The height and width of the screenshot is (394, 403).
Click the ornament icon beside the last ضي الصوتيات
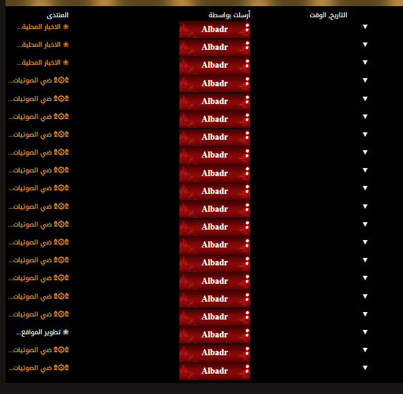[x=62, y=368]
